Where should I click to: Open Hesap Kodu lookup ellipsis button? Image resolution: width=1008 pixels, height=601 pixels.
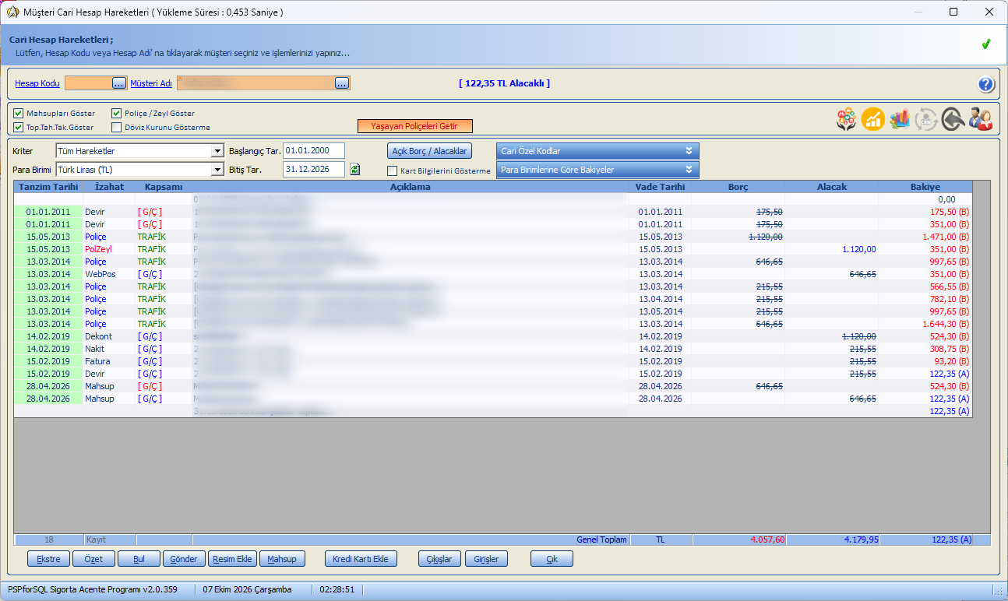tap(119, 83)
